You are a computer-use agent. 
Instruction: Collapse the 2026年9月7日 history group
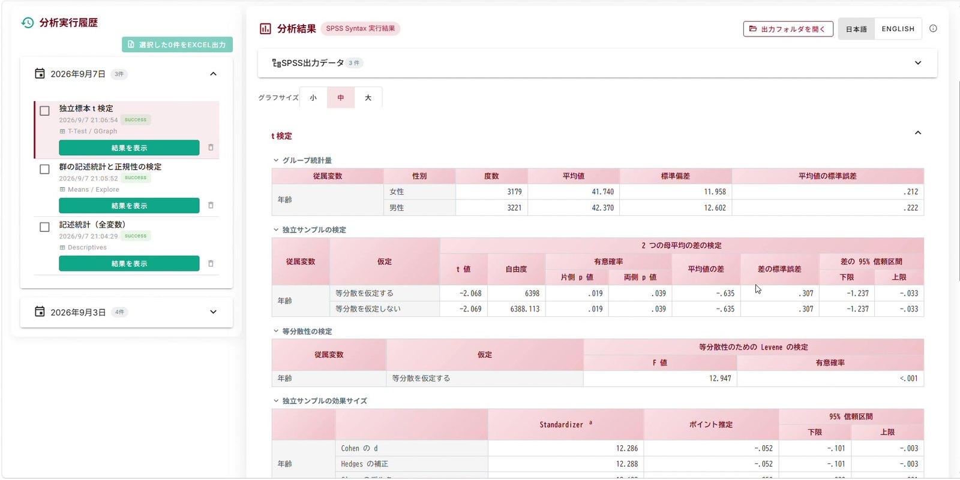[x=213, y=74]
